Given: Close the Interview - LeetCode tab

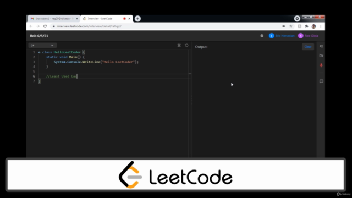Looking at the screenshot, I should pyautogui.click(x=129, y=19).
